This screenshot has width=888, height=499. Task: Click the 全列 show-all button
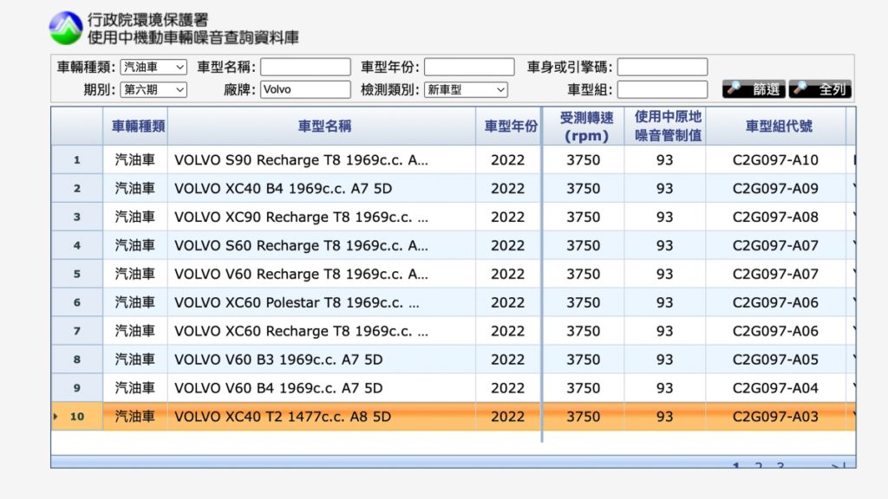820,89
